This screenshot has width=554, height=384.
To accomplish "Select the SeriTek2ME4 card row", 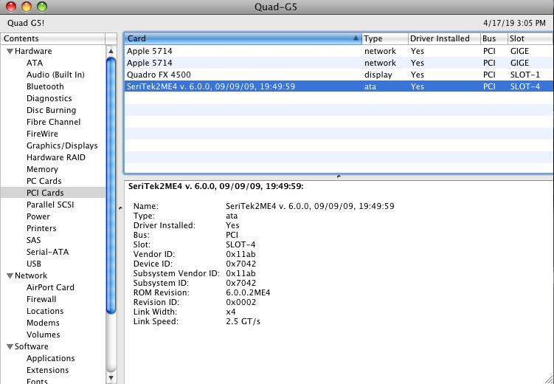I will pos(339,86).
